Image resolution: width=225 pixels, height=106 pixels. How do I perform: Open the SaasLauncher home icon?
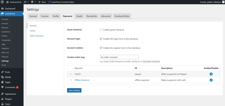(7, 2)
